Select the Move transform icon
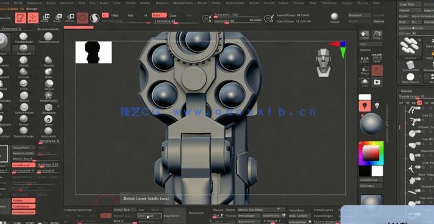The width and height of the screenshot is (434, 224). coord(45,18)
